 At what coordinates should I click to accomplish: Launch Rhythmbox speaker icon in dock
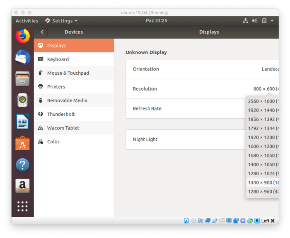(x=22, y=100)
